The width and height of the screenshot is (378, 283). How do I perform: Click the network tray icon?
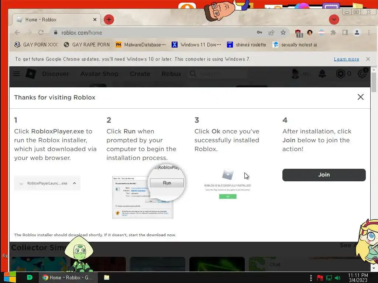click(329, 278)
